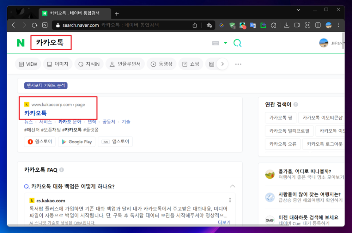Open a new tab with plus button
352x233 pixels.
click(x=117, y=14)
